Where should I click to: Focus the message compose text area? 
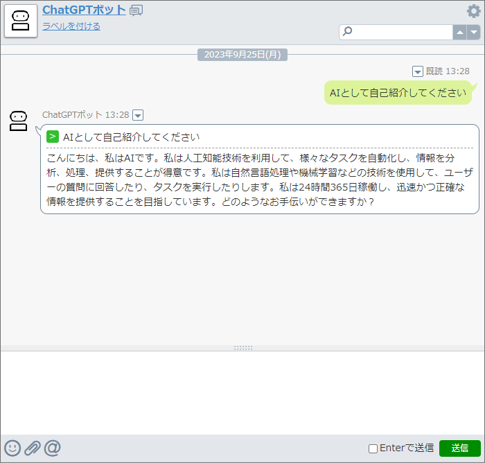click(242, 392)
